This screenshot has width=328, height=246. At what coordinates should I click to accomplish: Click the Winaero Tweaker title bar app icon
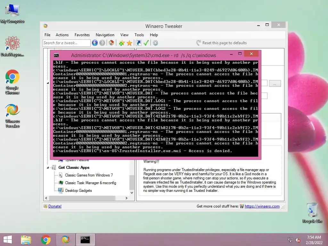(45, 26)
